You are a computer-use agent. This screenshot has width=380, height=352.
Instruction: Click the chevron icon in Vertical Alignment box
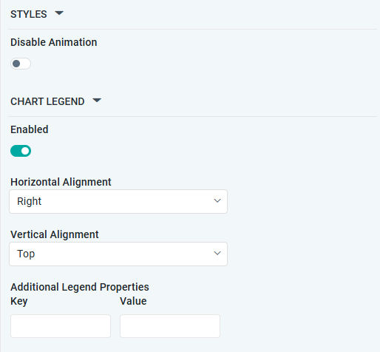tap(217, 254)
